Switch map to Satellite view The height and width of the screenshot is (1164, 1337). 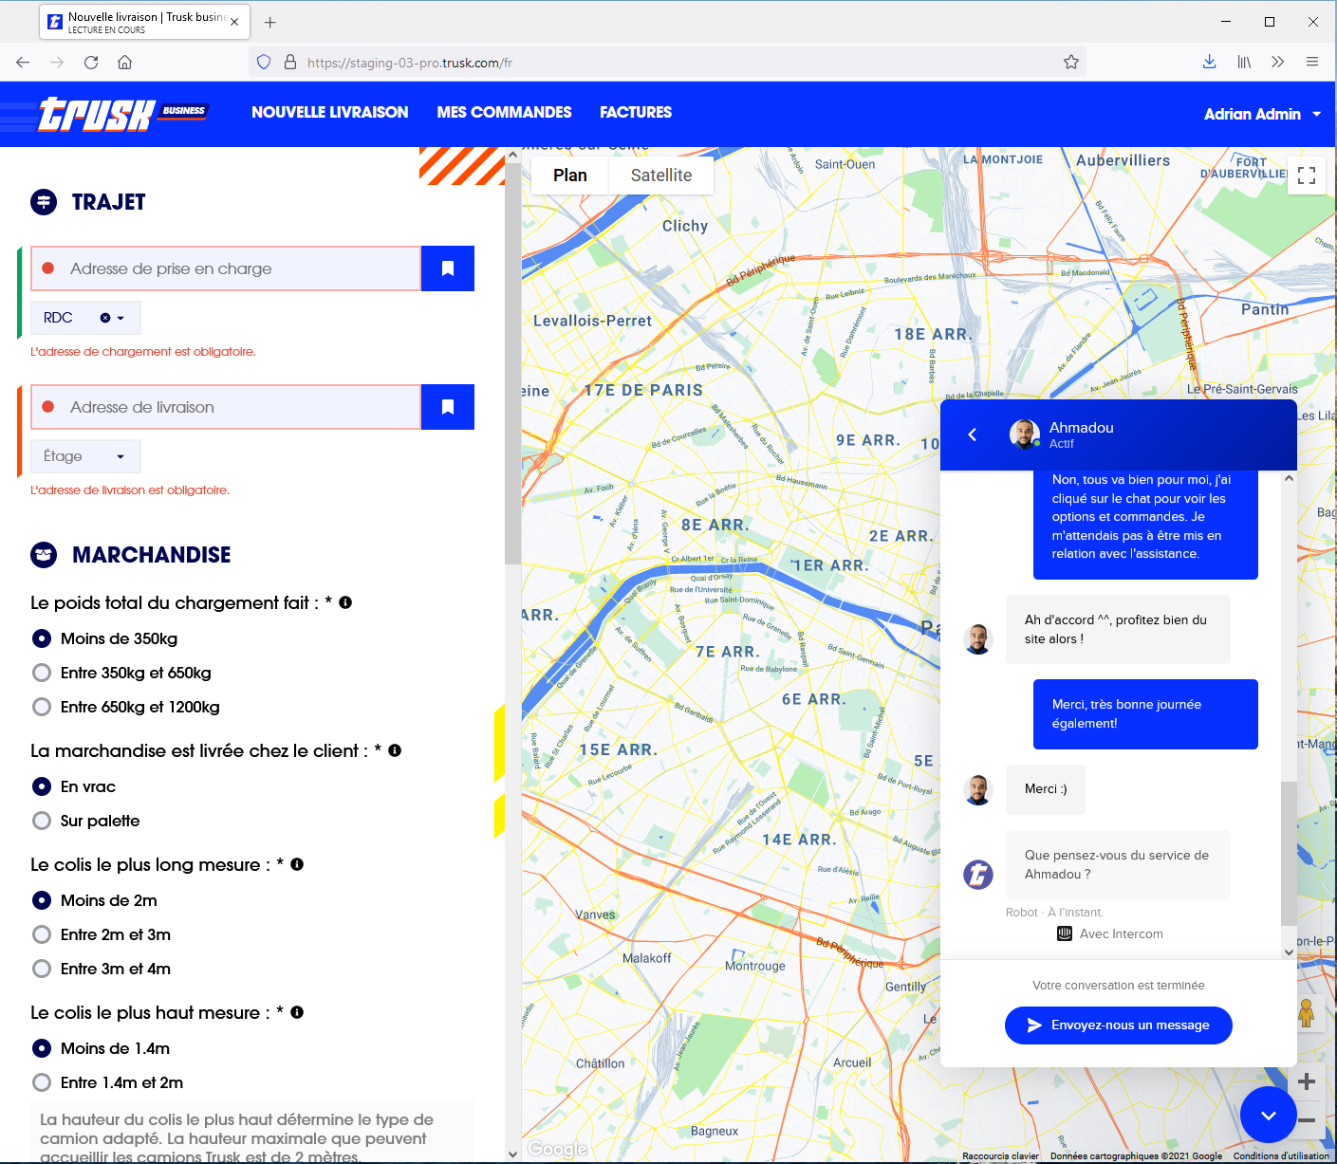pyautogui.click(x=661, y=176)
